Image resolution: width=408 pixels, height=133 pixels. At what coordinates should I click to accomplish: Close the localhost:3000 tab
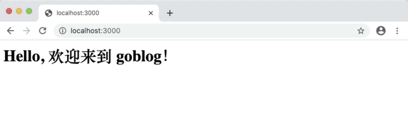(x=151, y=13)
